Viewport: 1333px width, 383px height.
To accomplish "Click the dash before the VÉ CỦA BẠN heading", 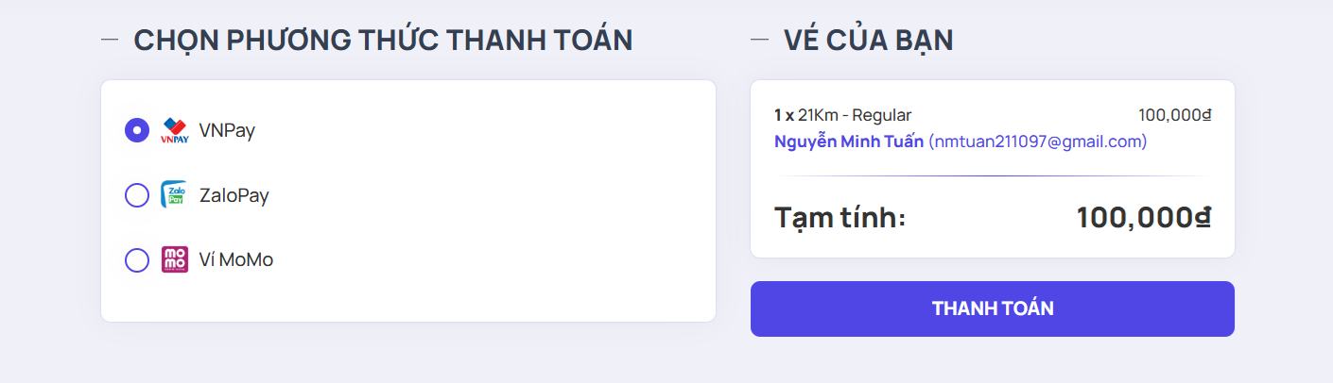I will point(759,40).
